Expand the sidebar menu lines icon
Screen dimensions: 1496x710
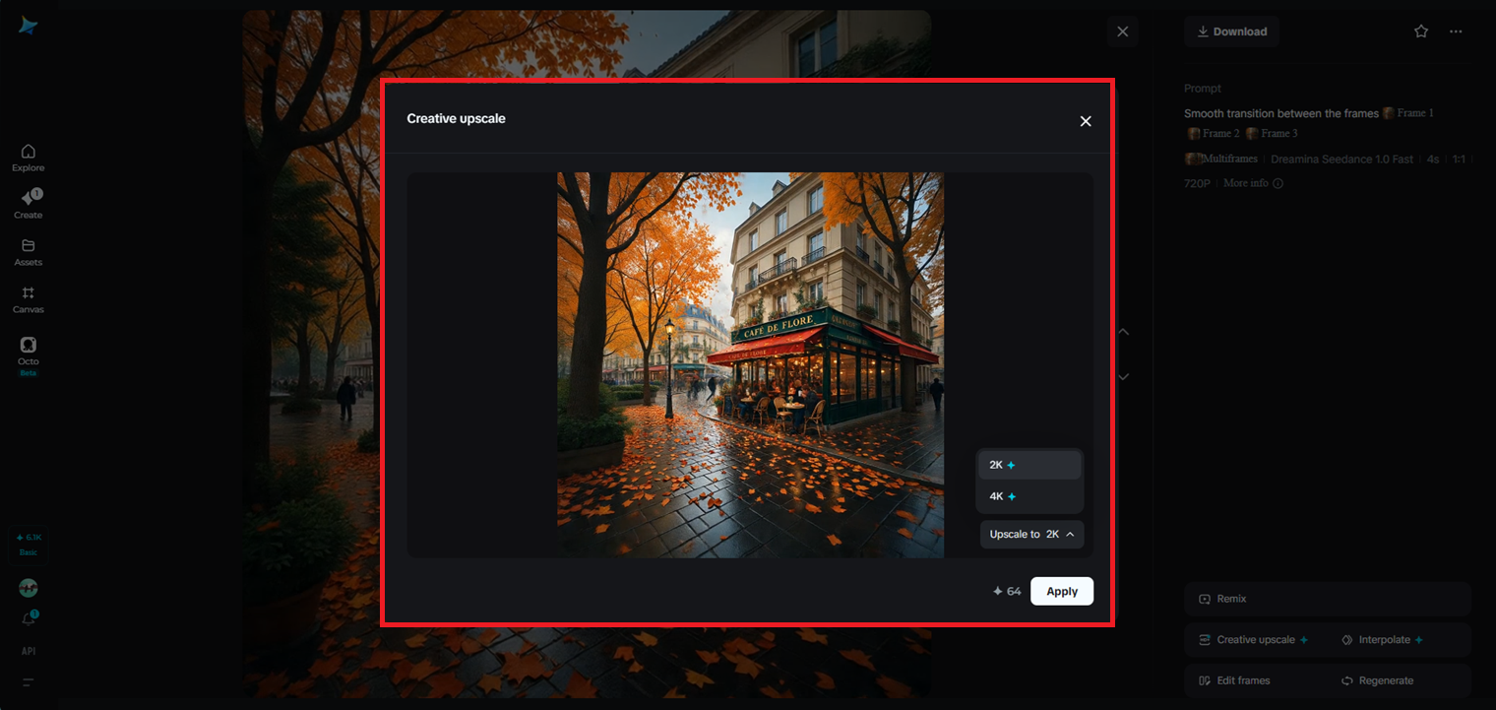pyautogui.click(x=29, y=681)
